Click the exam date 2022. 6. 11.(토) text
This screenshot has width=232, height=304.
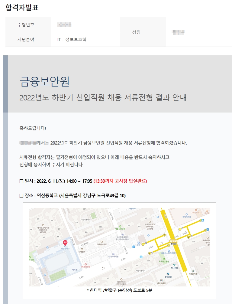tap(51, 181)
